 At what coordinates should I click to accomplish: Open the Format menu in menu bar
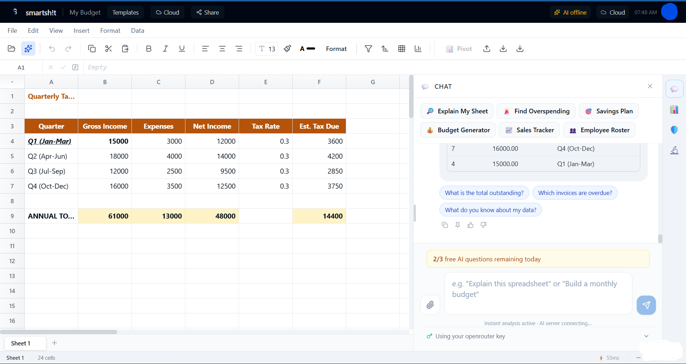tap(110, 31)
